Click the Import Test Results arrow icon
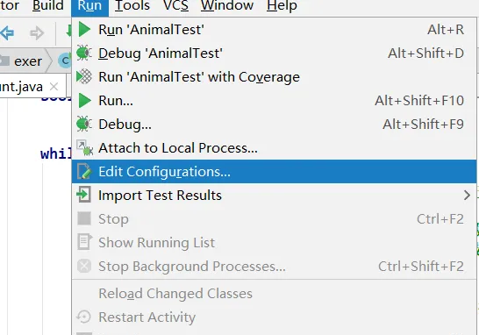The width and height of the screenshot is (479, 335). click(x=83, y=195)
